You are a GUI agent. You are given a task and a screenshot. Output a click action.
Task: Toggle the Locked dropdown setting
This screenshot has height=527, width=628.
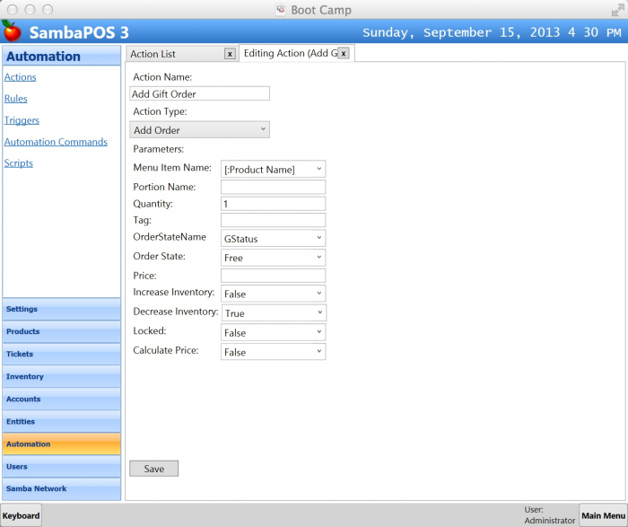[x=273, y=333]
